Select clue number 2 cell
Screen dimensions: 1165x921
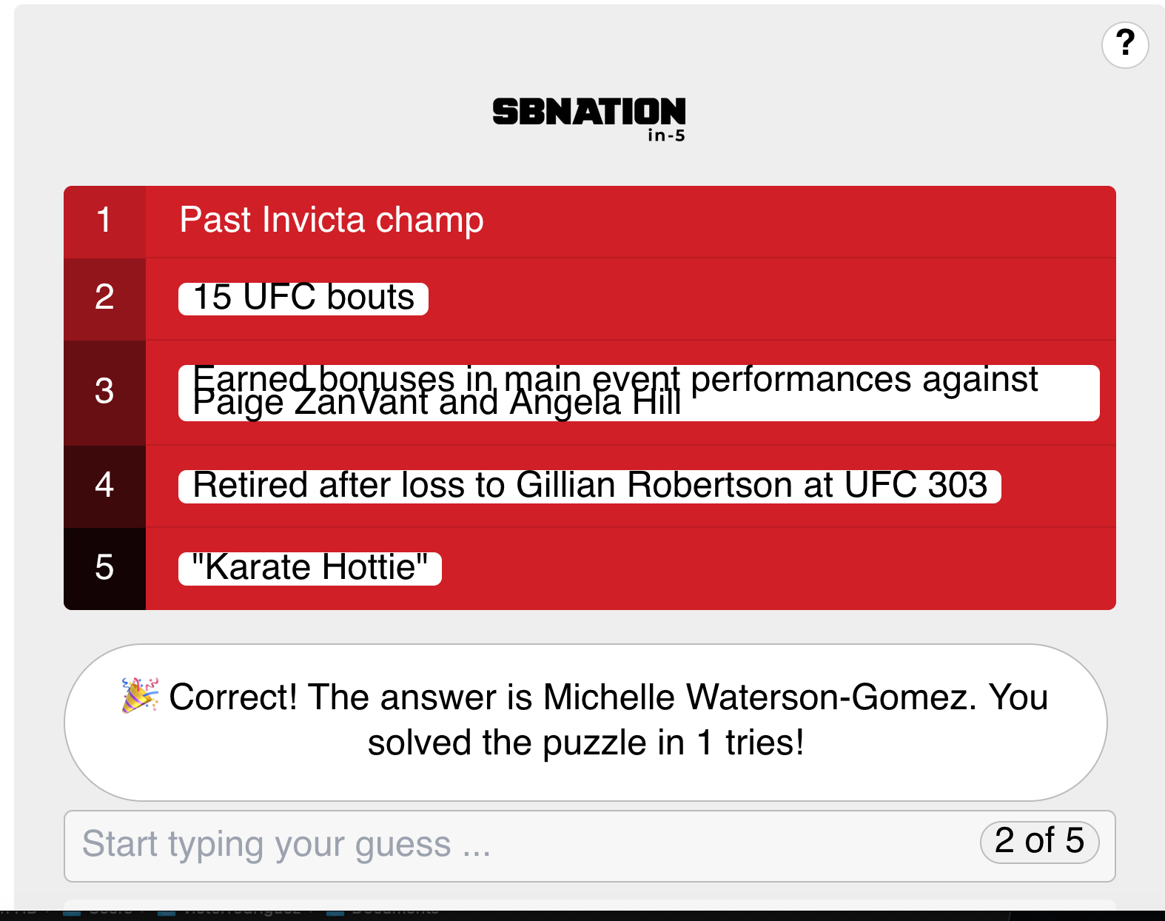click(104, 298)
